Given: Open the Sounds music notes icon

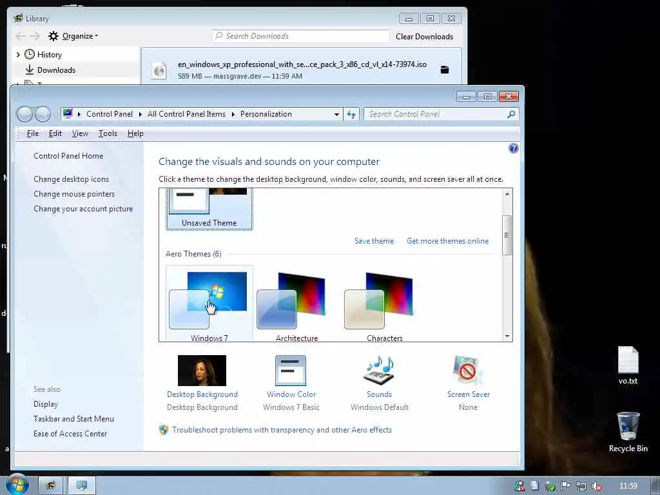Looking at the screenshot, I should click(379, 371).
